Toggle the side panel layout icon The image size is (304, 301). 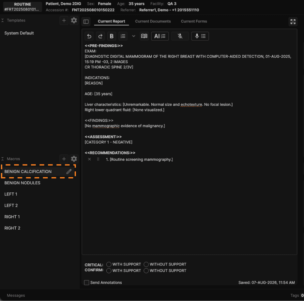tap(86, 21)
